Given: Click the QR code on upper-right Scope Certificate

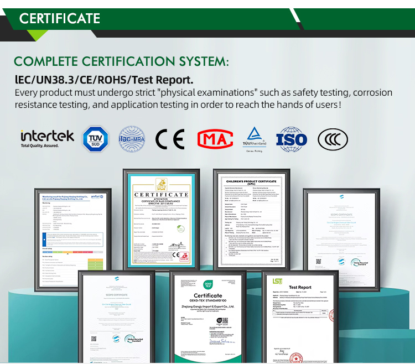Looking at the screenshot, I should click(319, 262).
